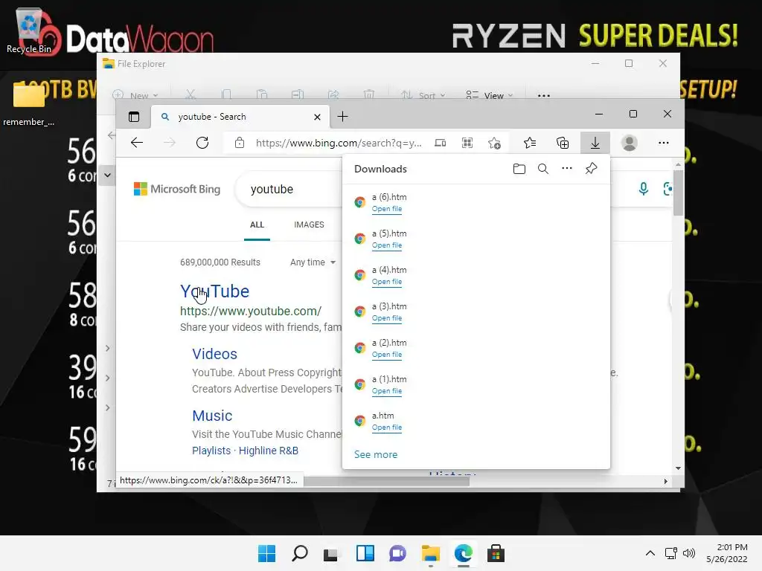Switch to IMAGES results tab
The width and height of the screenshot is (762, 571).
coord(309,225)
